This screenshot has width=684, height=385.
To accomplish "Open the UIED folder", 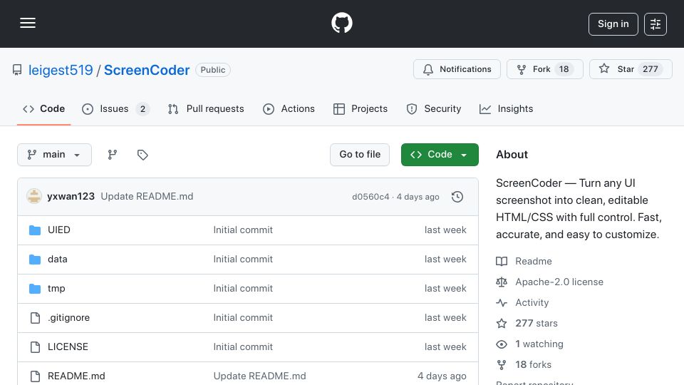I will coord(59,230).
